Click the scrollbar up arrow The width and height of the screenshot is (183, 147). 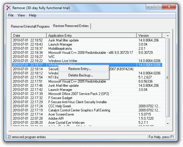click(168, 36)
